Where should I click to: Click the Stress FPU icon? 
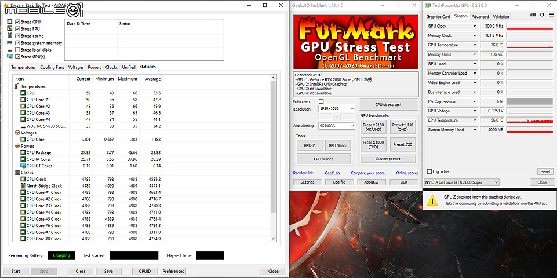point(10,29)
